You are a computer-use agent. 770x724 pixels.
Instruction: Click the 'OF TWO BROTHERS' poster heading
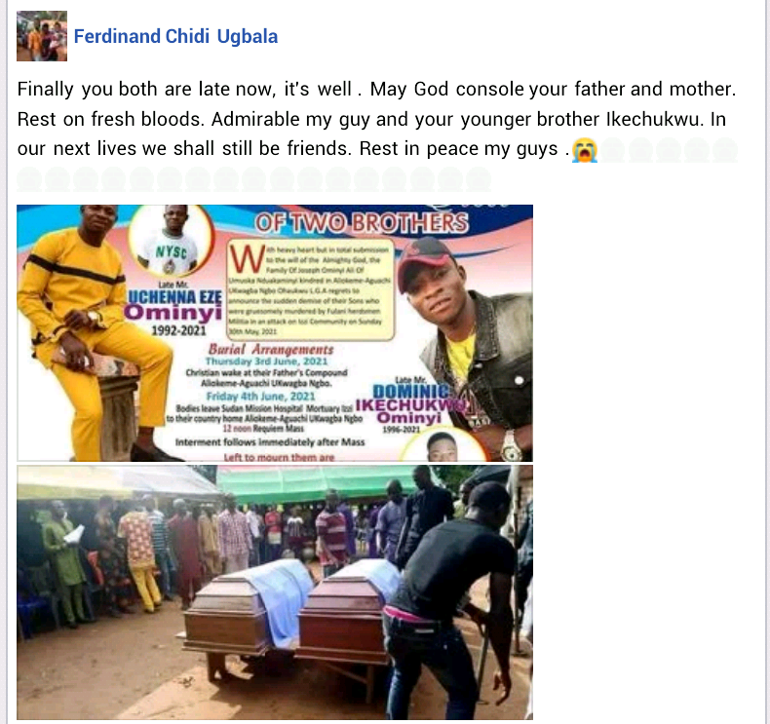pos(362,223)
